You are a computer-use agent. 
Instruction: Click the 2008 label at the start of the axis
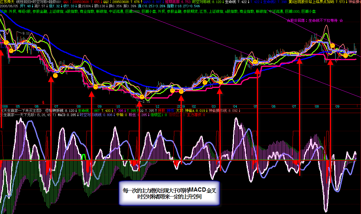(x=4, y=106)
